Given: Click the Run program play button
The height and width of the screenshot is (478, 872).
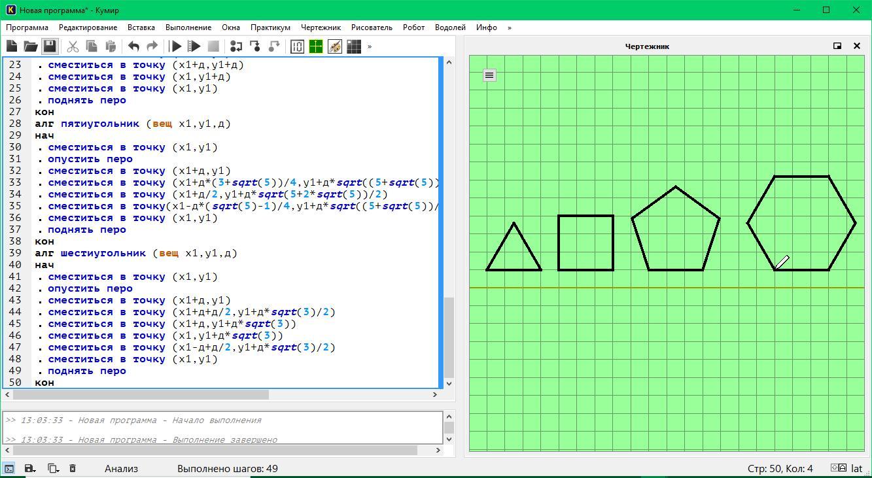Looking at the screenshot, I should point(175,46).
